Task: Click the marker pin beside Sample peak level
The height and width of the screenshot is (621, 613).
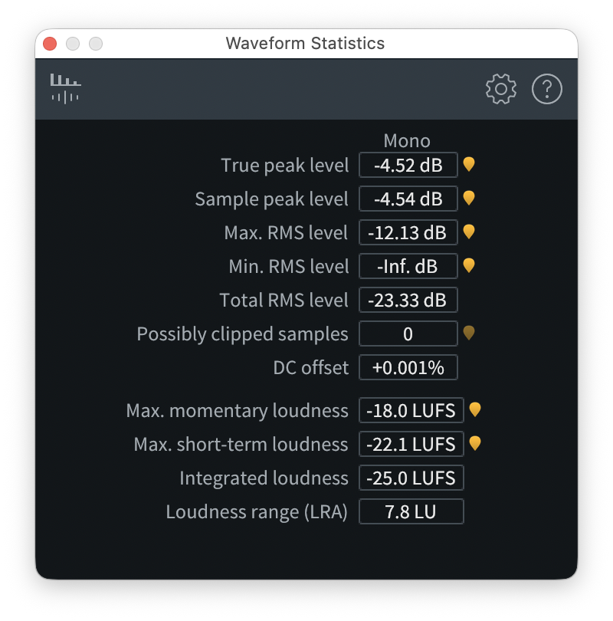Action: click(469, 199)
